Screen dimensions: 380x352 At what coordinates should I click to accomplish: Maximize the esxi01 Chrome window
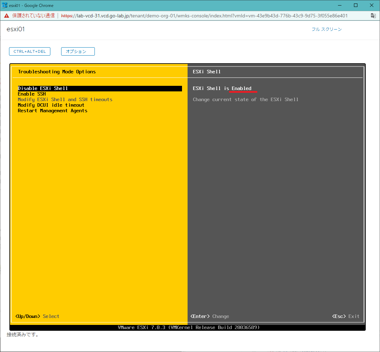coord(356,5)
